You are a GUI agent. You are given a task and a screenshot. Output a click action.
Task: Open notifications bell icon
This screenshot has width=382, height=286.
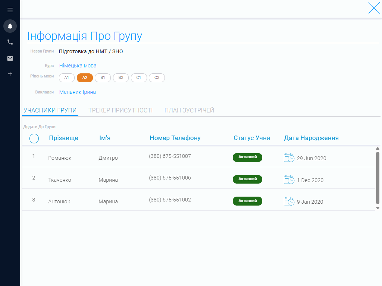(10, 26)
